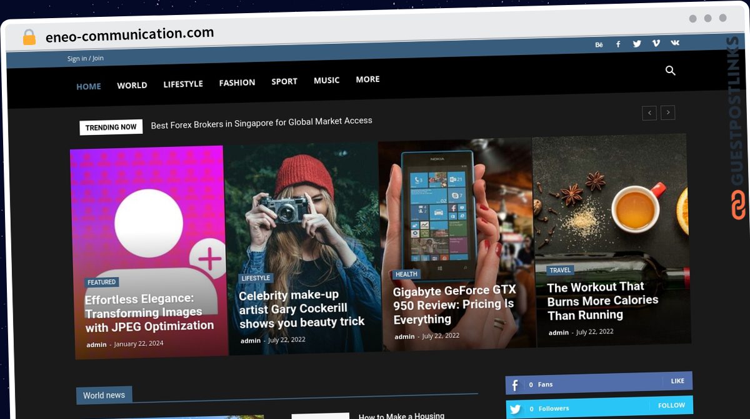This screenshot has height=419, width=750.
Task: Open The Workout That Burns More Calories article
Action: click(602, 301)
